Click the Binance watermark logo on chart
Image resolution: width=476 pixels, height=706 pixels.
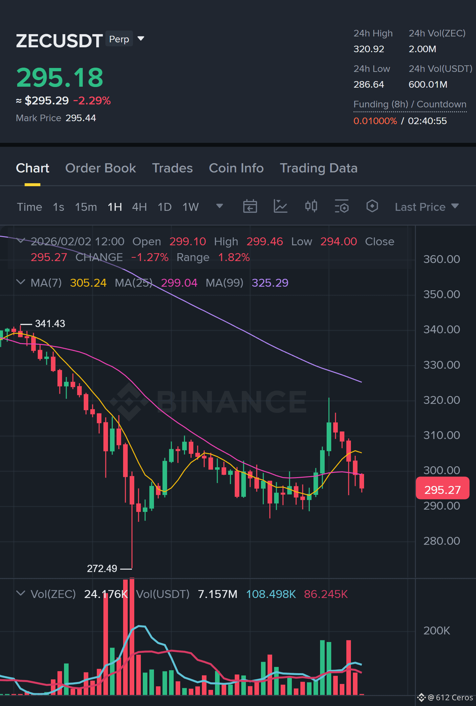point(208,402)
